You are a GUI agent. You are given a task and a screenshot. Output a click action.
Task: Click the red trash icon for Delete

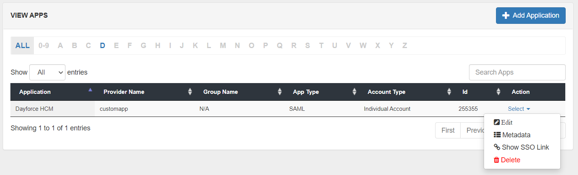click(496, 160)
